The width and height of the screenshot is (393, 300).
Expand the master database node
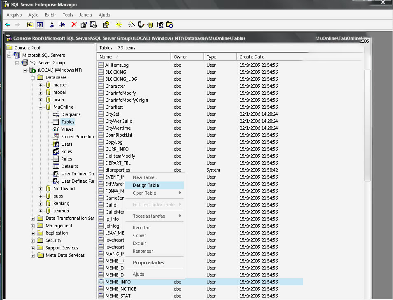tap(41, 85)
